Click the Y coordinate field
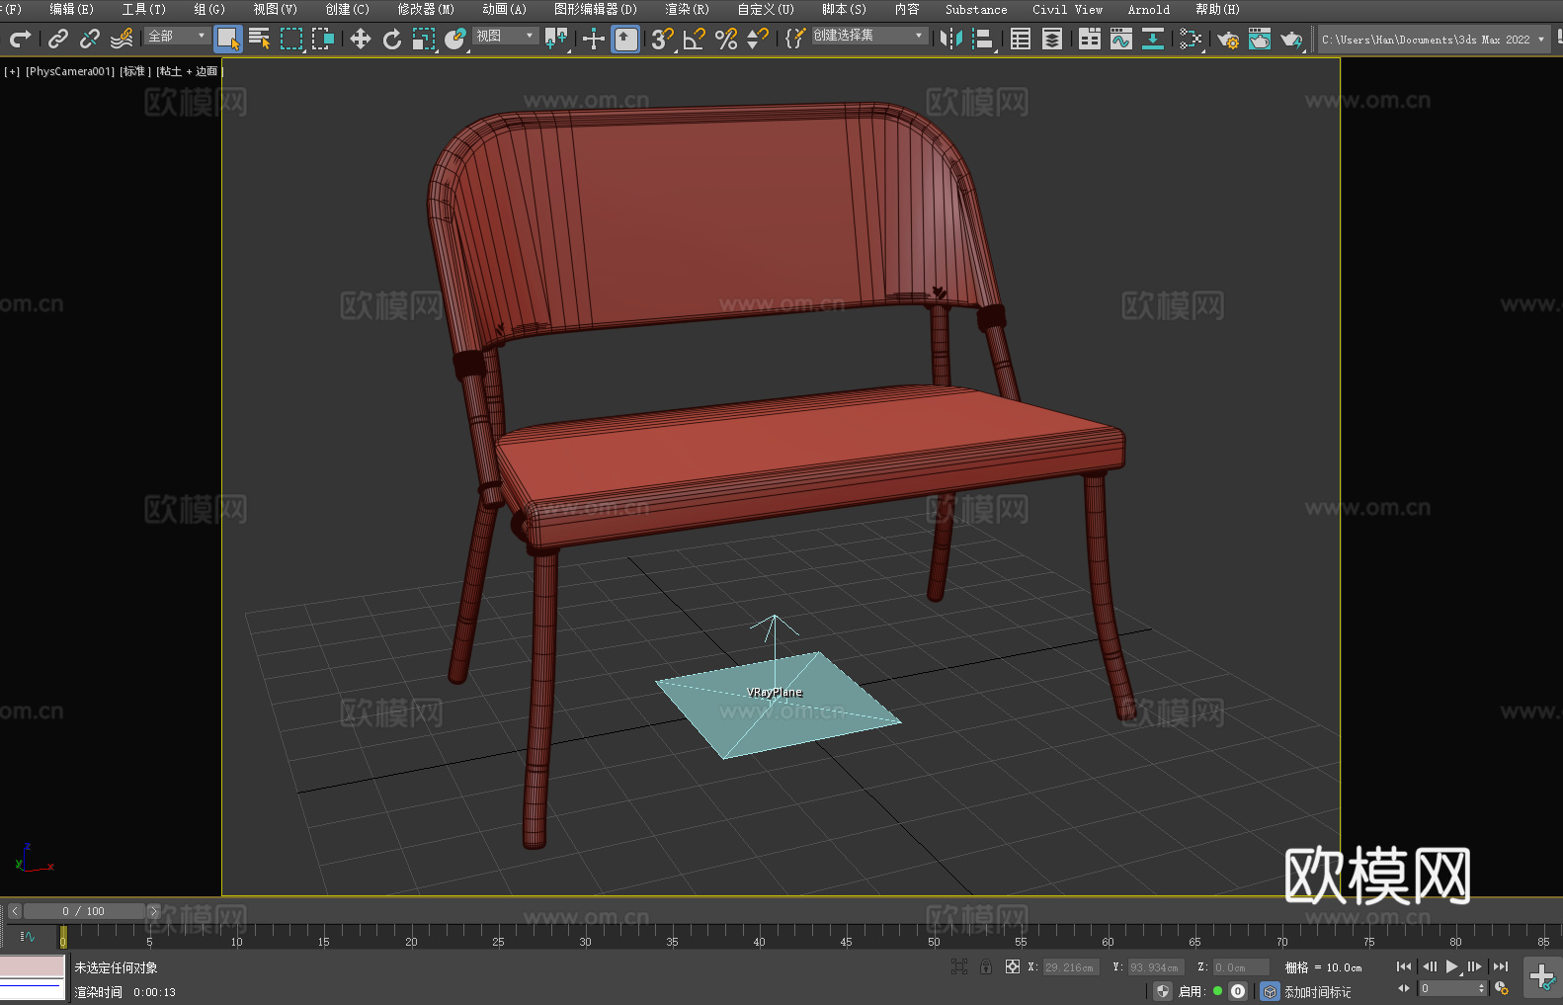 point(1155,967)
